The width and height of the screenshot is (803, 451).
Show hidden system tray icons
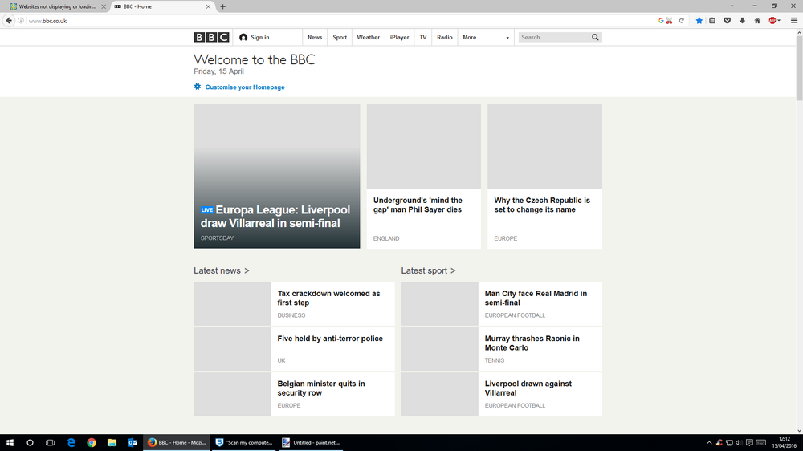(709, 443)
